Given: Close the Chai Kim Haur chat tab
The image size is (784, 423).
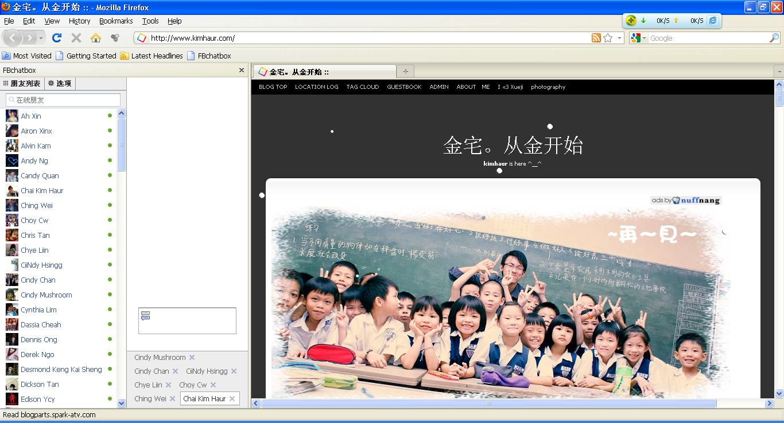Looking at the screenshot, I should (x=232, y=399).
